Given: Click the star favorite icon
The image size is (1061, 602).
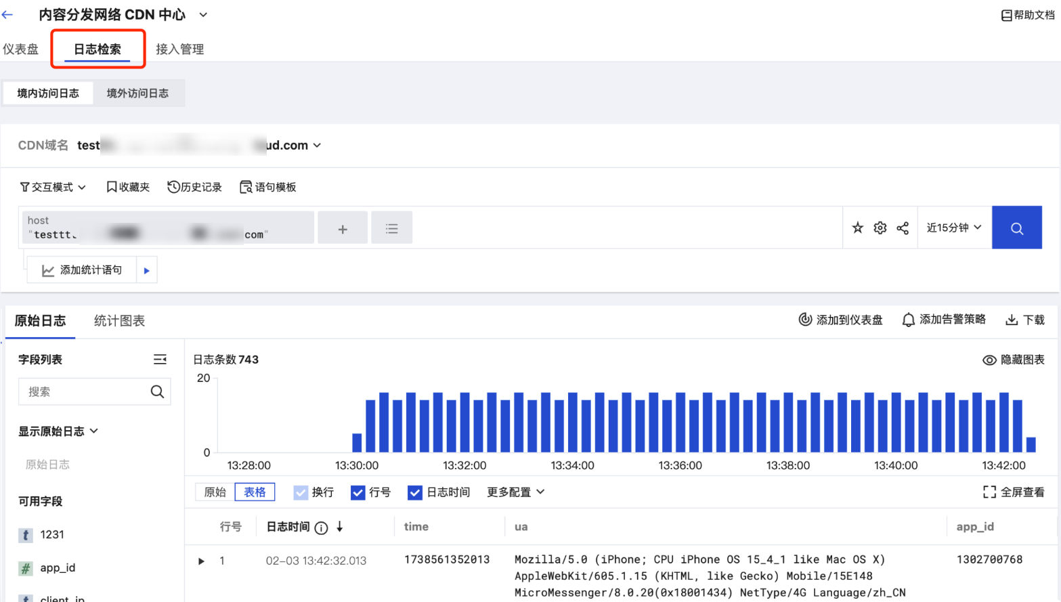Looking at the screenshot, I should [857, 228].
